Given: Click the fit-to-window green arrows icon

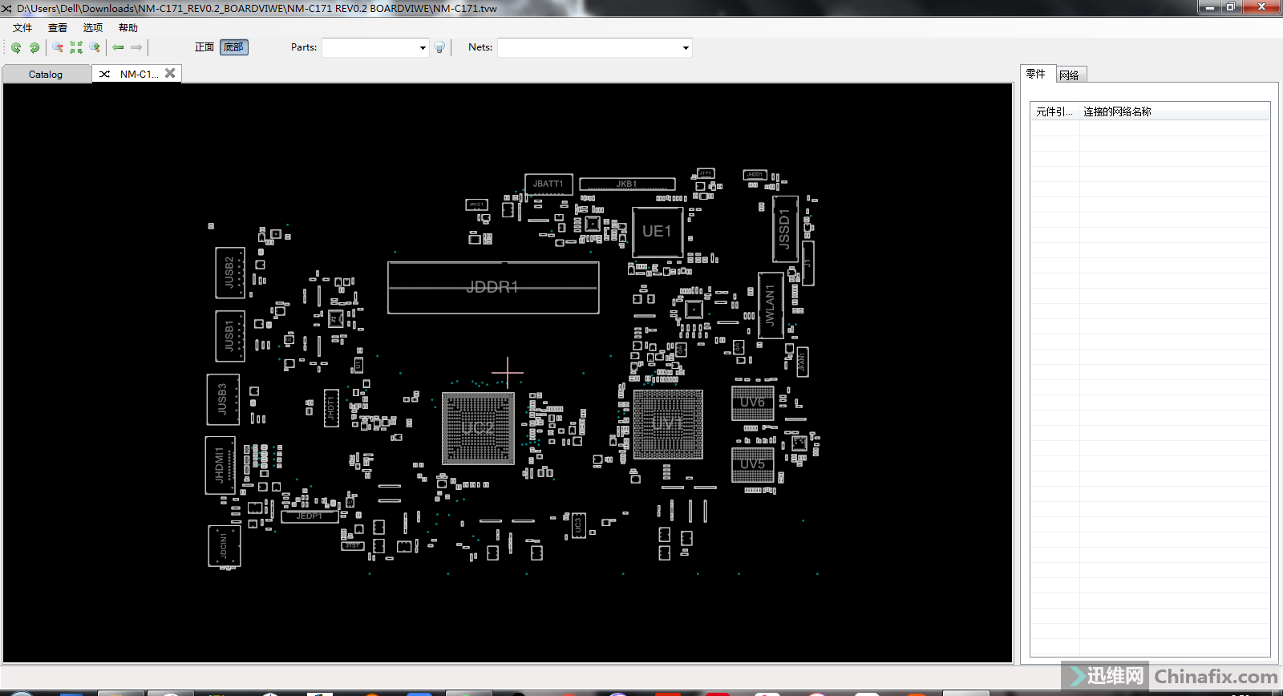Looking at the screenshot, I should coord(76,48).
